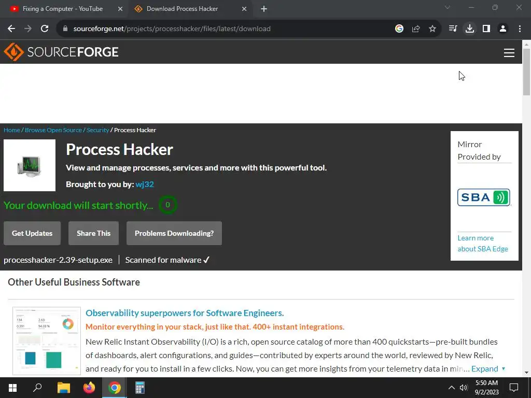The width and height of the screenshot is (531, 398).
Task: Click Problems Downloading? button
Action: (x=174, y=233)
